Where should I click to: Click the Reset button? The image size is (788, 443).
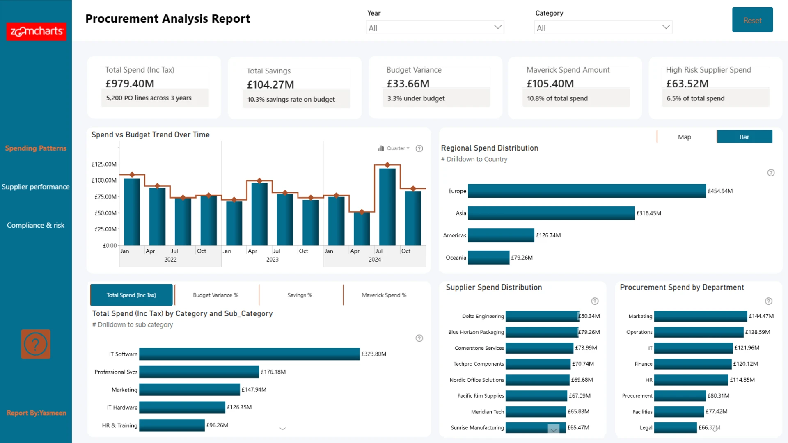[752, 20]
